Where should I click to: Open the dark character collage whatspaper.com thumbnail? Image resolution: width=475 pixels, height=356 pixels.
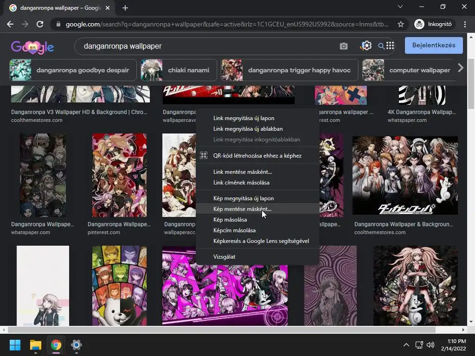click(43, 175)
